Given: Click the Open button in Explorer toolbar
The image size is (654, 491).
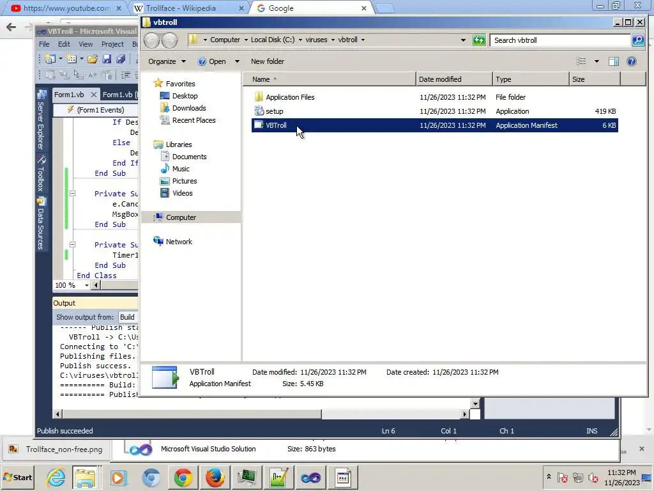Looking at the screenshot, I should pos(212,61).
